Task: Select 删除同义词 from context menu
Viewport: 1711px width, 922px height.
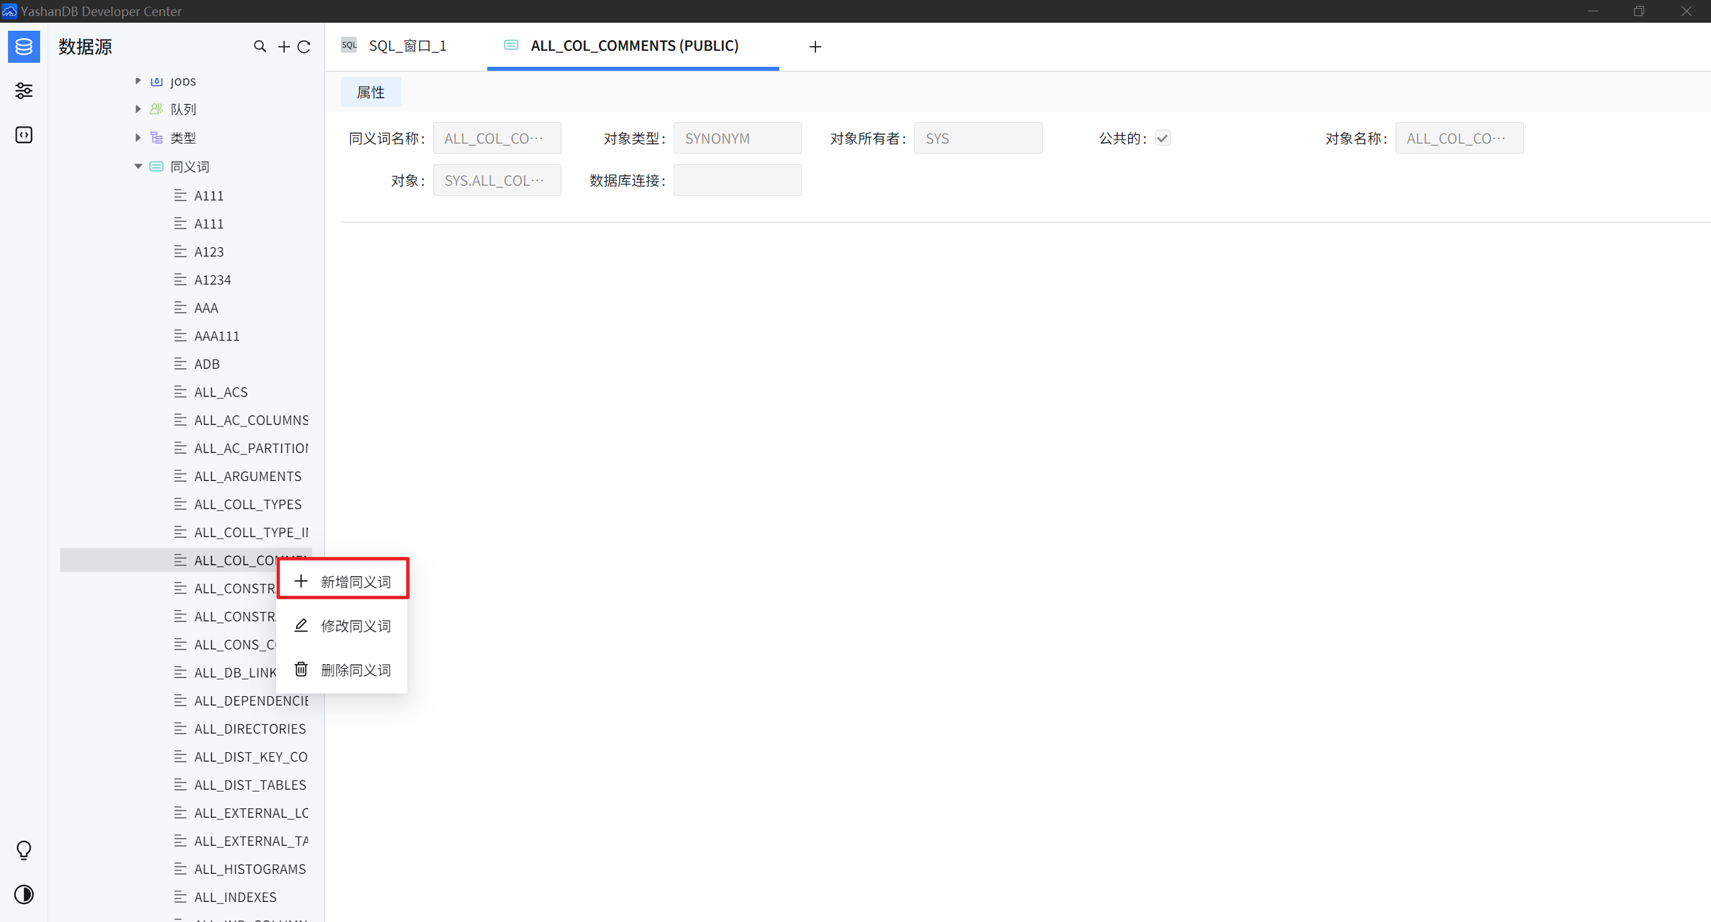Action: click(x=342, y=670)
